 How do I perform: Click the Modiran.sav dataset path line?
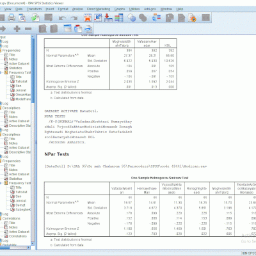click(x=125, y=166)
